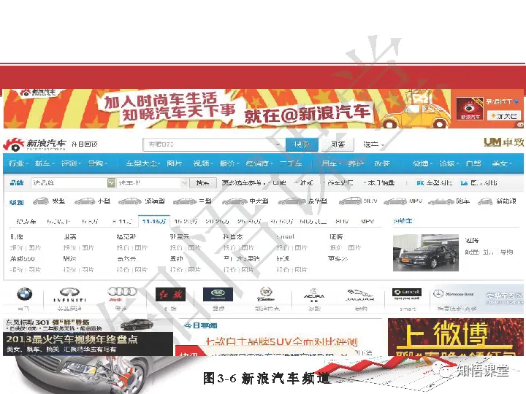Click the 荣威550 model name in car list
This screenshot has height=394, width=526.
pyautogui.click(x=23, y=258)
